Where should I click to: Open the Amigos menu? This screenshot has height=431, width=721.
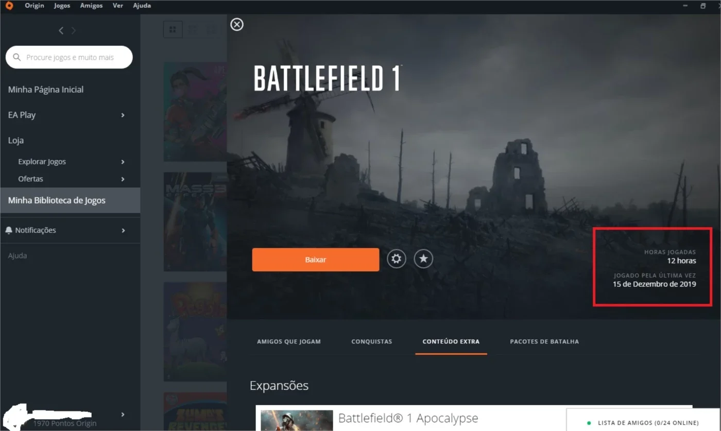pos(91,6)
